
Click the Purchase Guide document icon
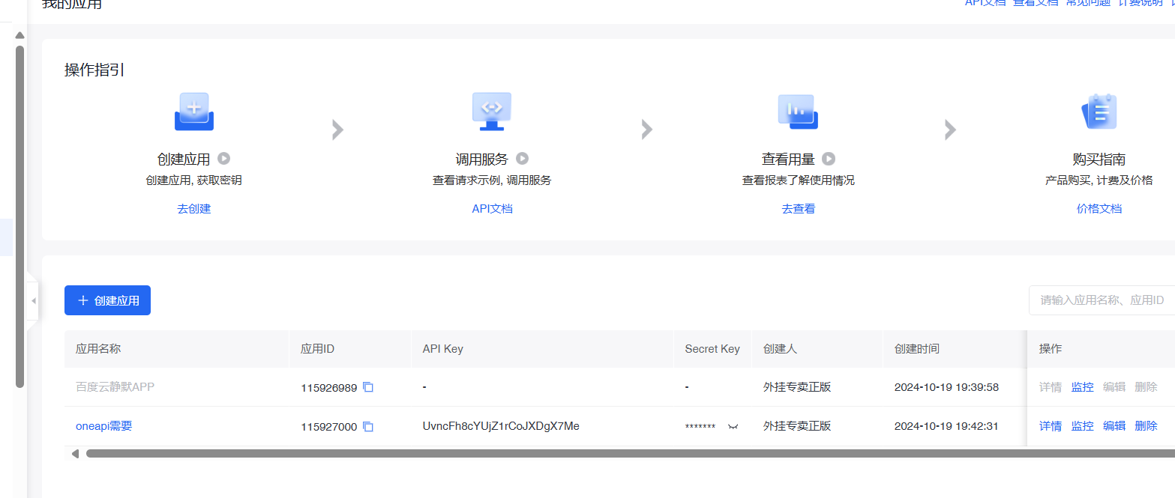coord(1099,112)
